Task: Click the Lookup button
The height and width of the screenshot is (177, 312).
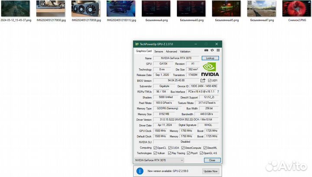Action: pos(210,58)
